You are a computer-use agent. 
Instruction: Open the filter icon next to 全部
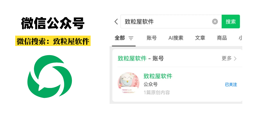tap(131, 38)
